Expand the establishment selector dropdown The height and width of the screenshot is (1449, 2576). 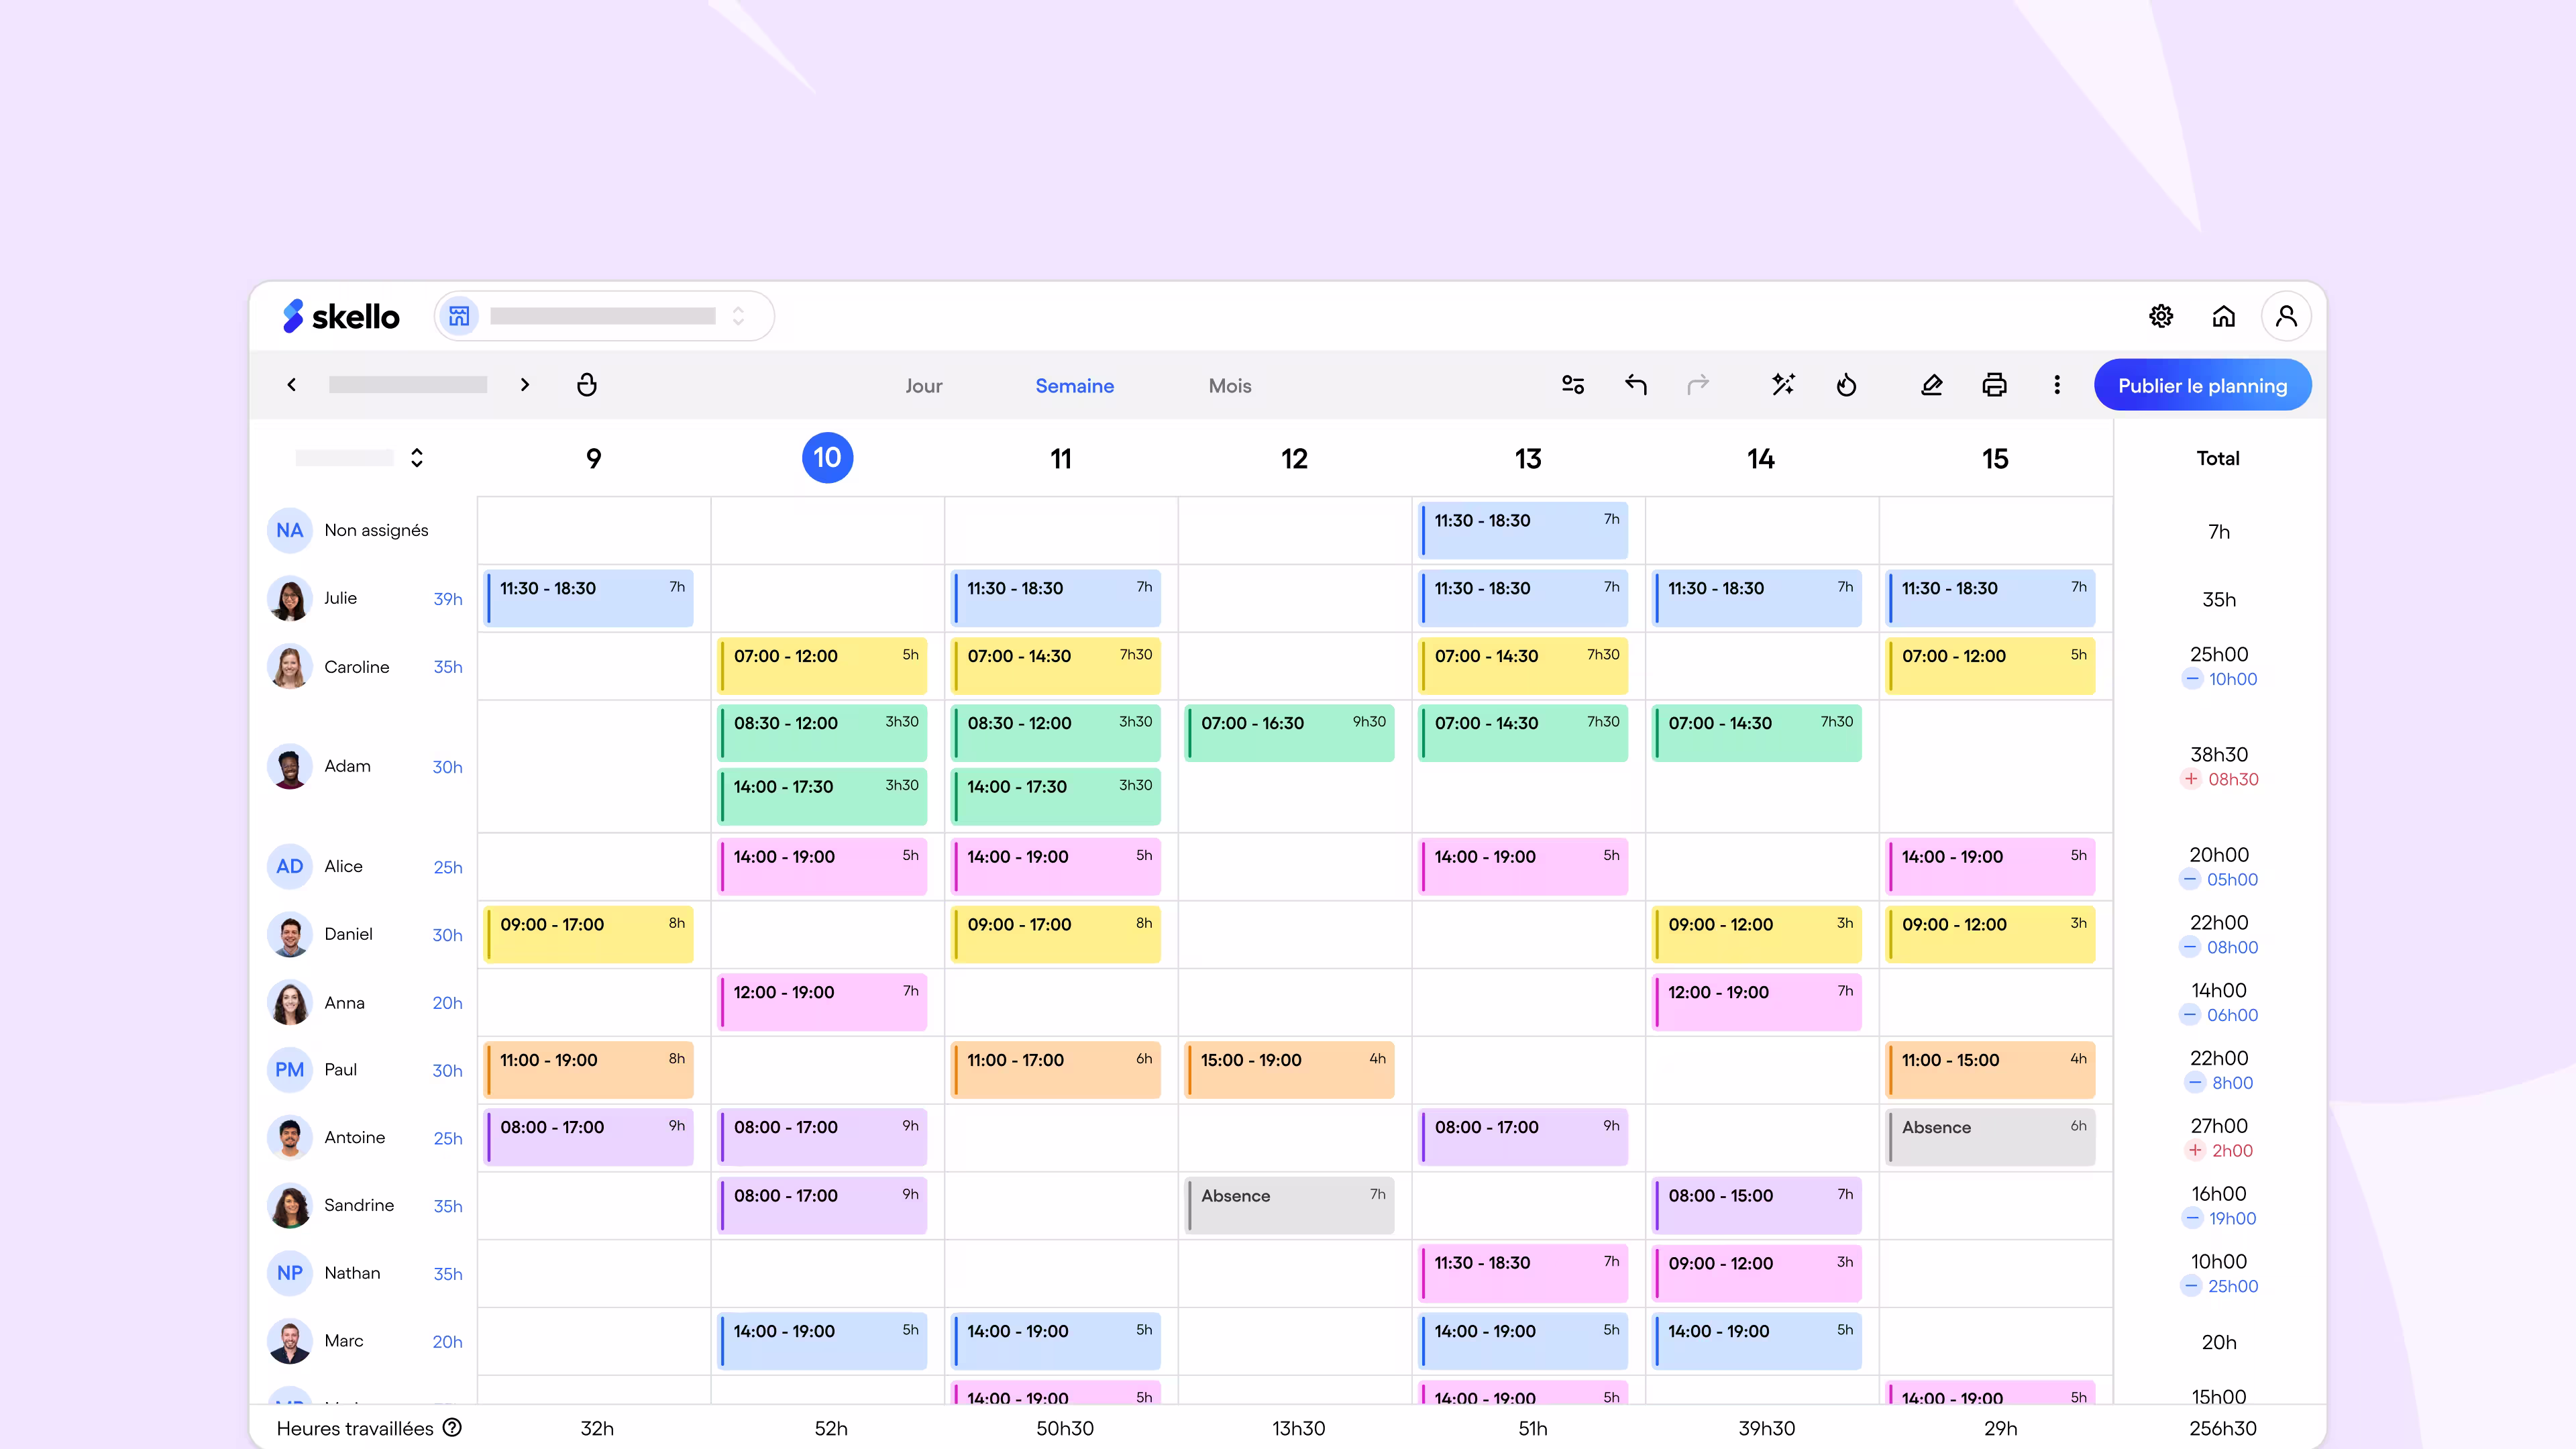[x=738, y=316]
